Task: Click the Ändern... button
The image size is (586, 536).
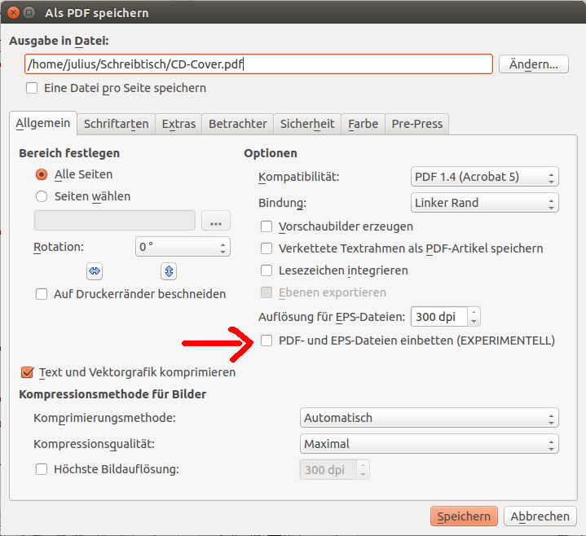Action: [533, 64]
